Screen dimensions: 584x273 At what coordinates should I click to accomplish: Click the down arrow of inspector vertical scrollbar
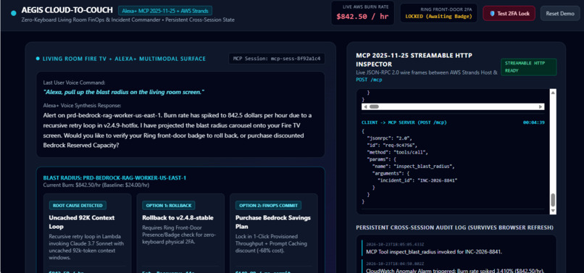pos(553,211)
